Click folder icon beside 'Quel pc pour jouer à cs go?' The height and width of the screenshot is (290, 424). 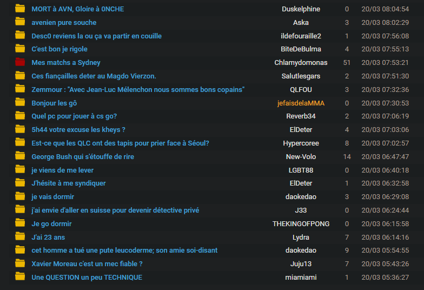click(21, 116)
